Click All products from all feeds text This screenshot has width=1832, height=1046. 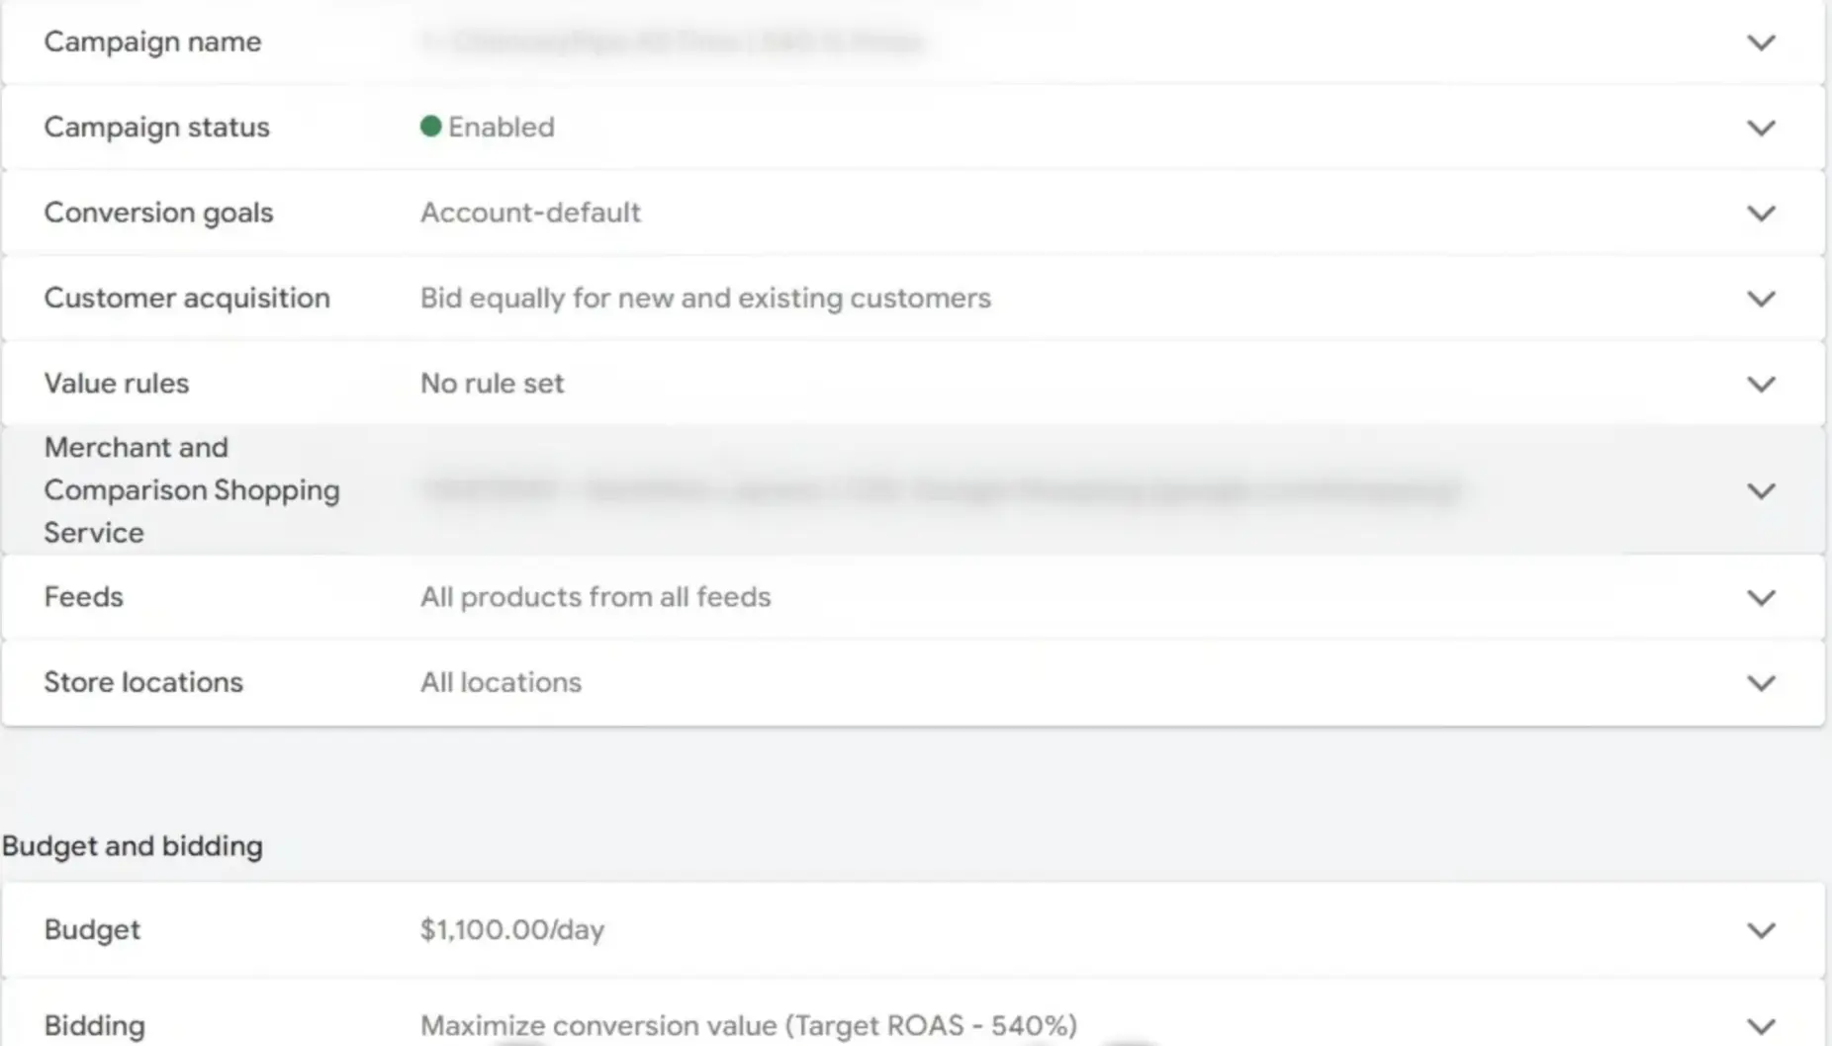595,597
